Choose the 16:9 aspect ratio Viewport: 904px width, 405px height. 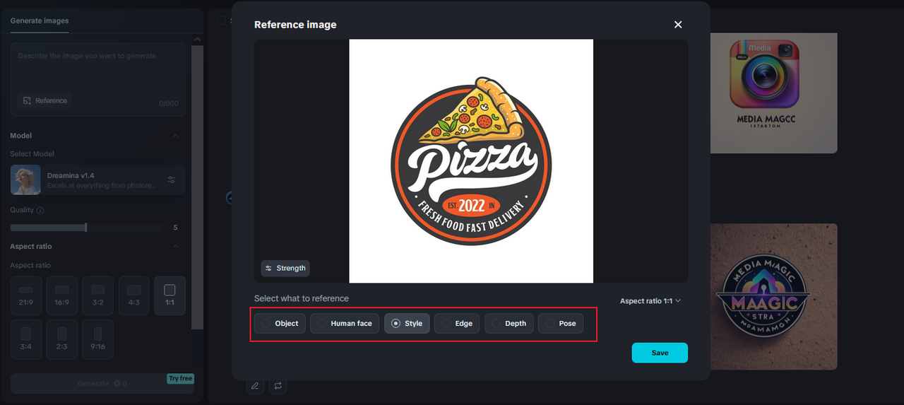tap(62, 295)
